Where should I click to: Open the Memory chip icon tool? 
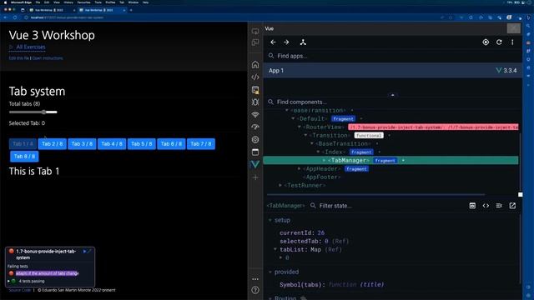click(255, 139)
